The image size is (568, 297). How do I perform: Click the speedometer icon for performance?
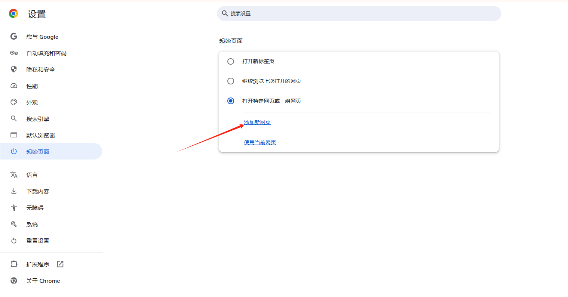pyautogui.click(x=14, y=86)
